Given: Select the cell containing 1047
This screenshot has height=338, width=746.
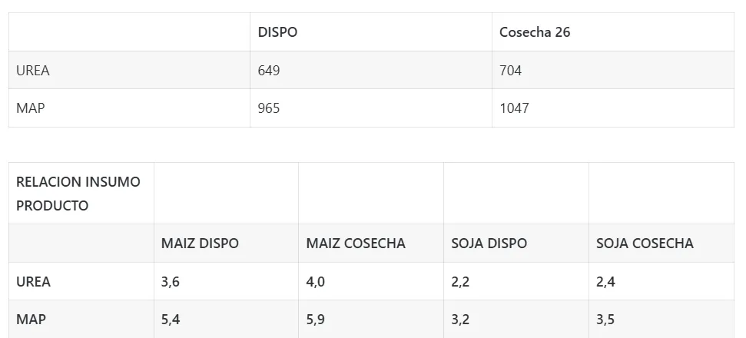Looking at the screenshot, I should pos(515,108).
